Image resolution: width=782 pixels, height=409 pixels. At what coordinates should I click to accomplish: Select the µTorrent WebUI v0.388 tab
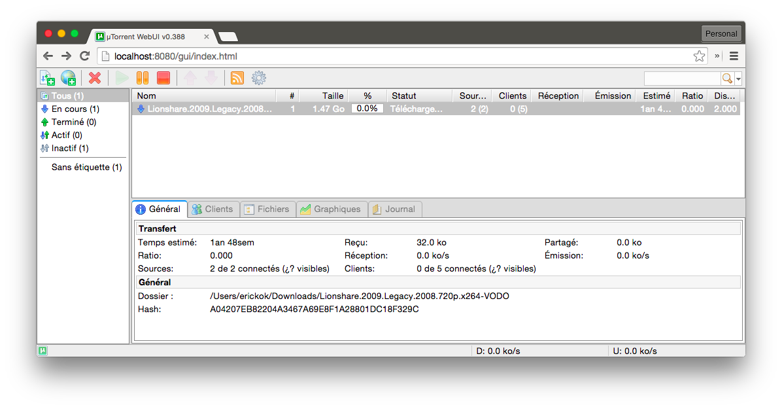[152, 37]
